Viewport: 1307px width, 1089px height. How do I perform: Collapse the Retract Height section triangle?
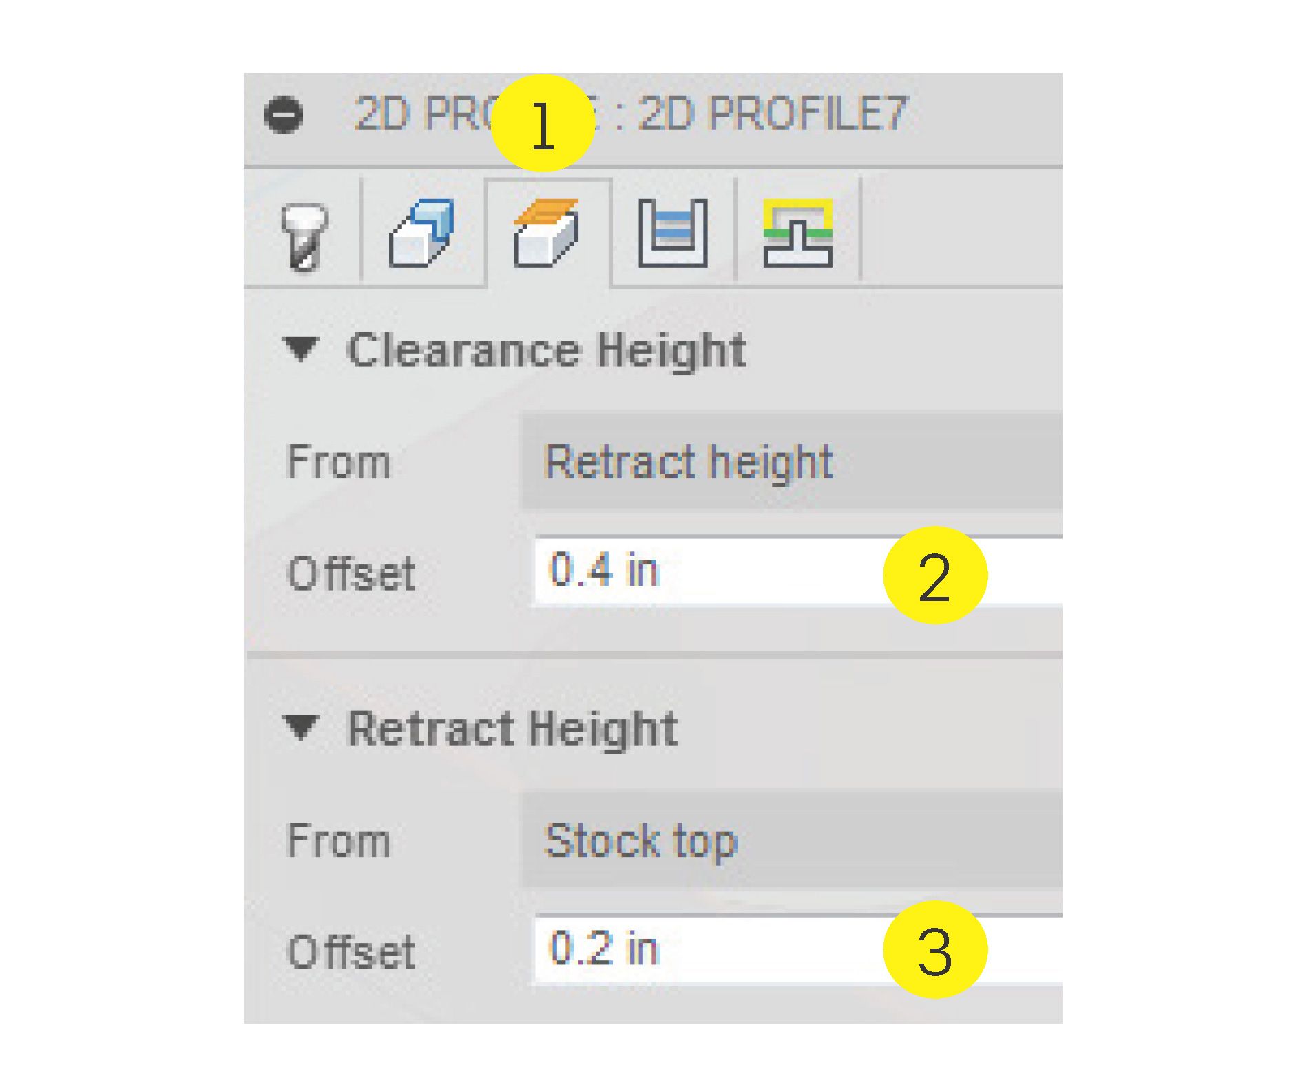coord(302,727)
